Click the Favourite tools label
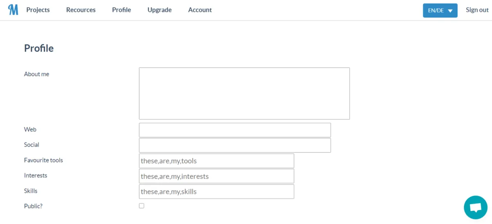 (43, 160)
